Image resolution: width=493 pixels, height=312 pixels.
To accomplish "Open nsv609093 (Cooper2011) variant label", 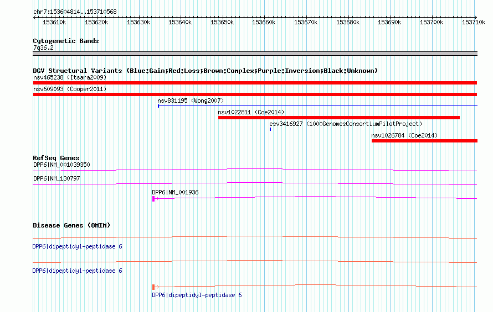I will point(70,89).
